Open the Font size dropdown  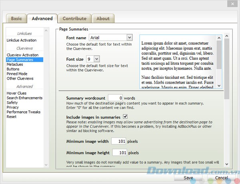coord(93,59)
